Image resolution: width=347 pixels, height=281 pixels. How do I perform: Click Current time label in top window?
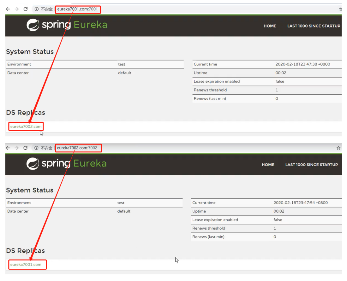tap(205, 64)
